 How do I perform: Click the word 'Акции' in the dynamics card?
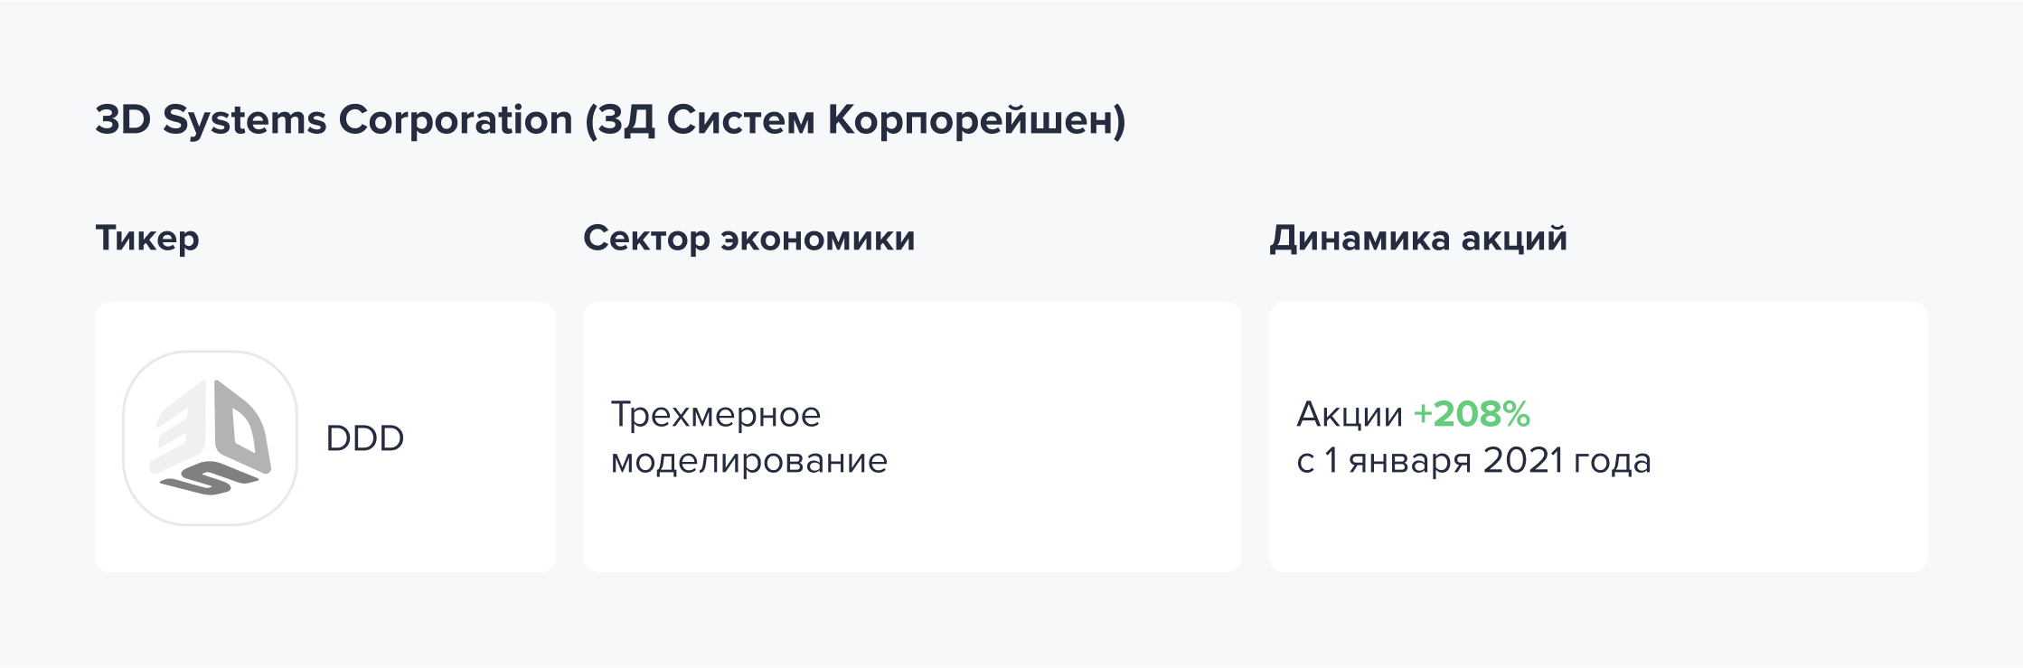click(x=1350, y=415)
